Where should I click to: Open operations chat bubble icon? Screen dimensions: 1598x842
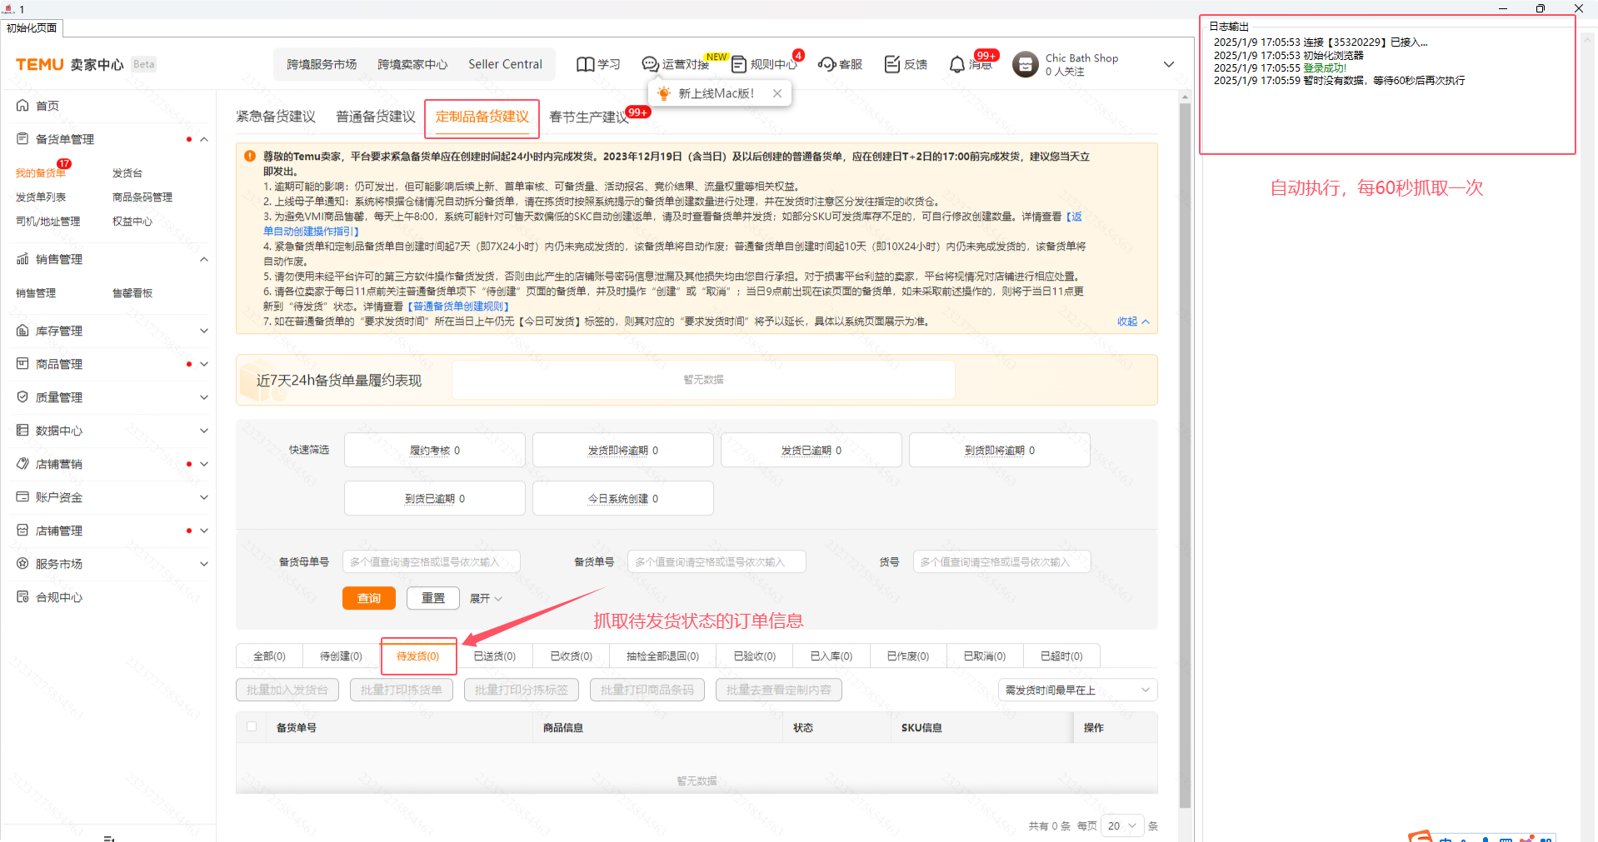tap(650, 64)
